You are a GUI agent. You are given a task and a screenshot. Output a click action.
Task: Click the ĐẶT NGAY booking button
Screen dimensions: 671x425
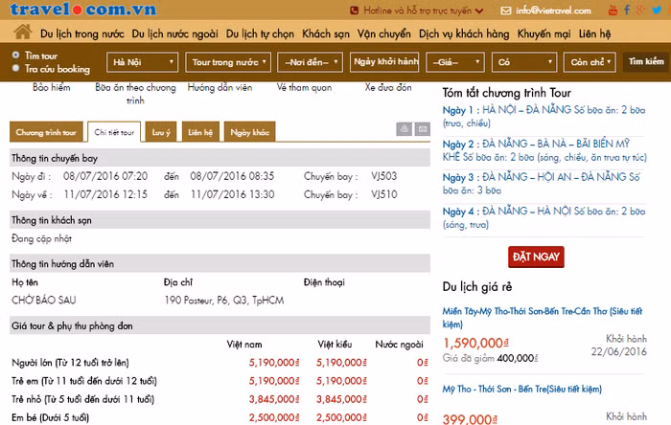pos(536,257)
